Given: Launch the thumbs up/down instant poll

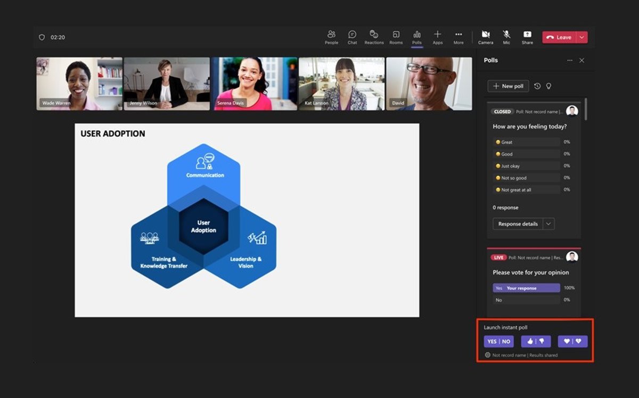Looking at the screenshot, I should (x=536, y=341).
